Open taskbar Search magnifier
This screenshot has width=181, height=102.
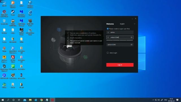click(8, 100)
